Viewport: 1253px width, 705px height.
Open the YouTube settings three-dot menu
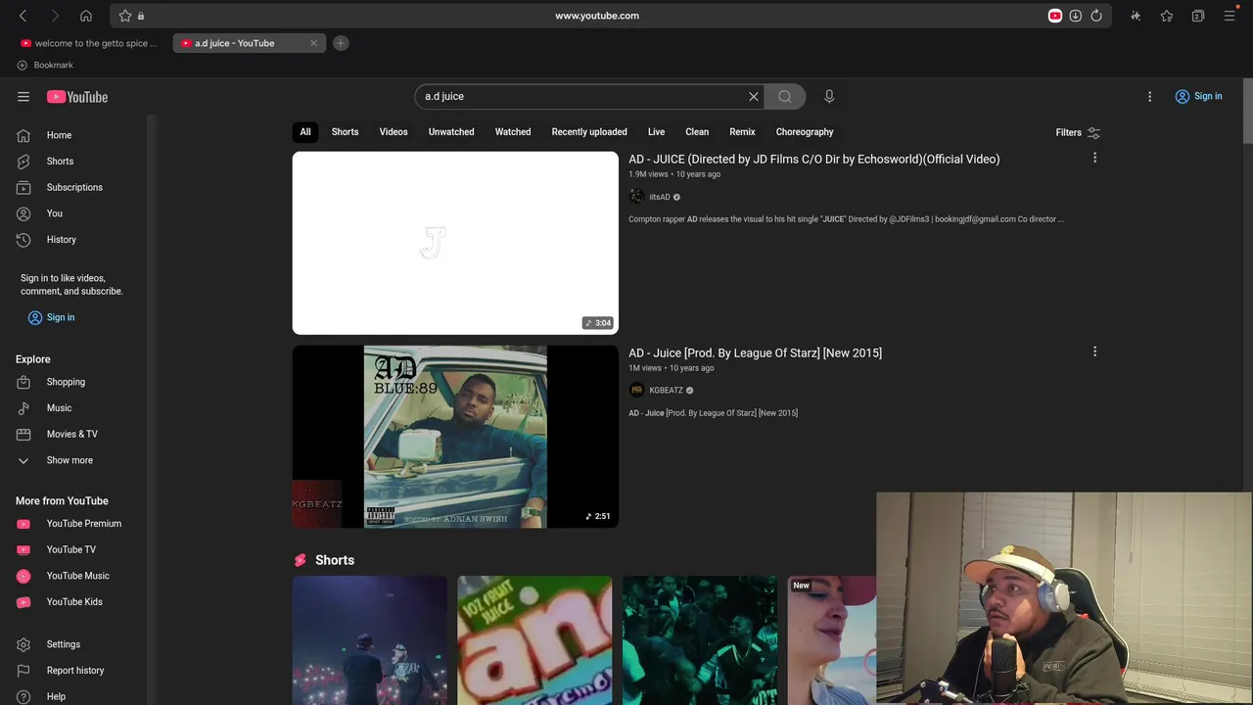coord(1150,96)
